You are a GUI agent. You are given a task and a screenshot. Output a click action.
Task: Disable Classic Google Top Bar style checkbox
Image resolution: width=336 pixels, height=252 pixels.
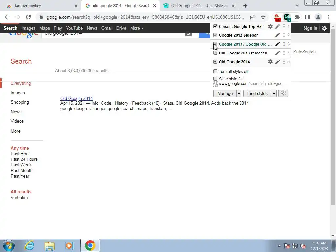pos(215,26)
